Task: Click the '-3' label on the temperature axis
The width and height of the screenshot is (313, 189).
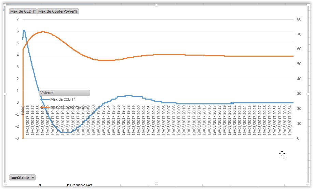Action: [17, 138]
